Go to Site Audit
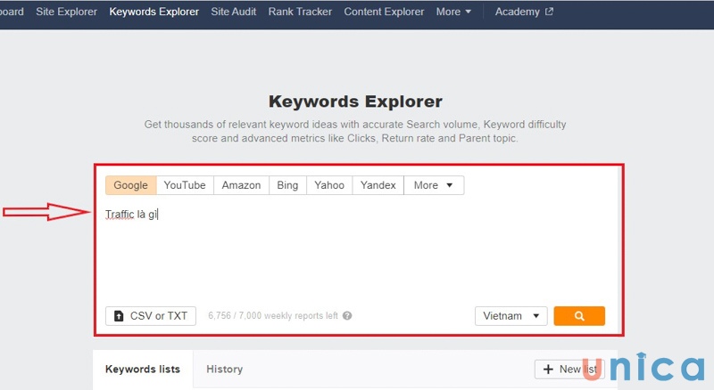Viewport: 714px width, 390px height. [x=234, y=12]
